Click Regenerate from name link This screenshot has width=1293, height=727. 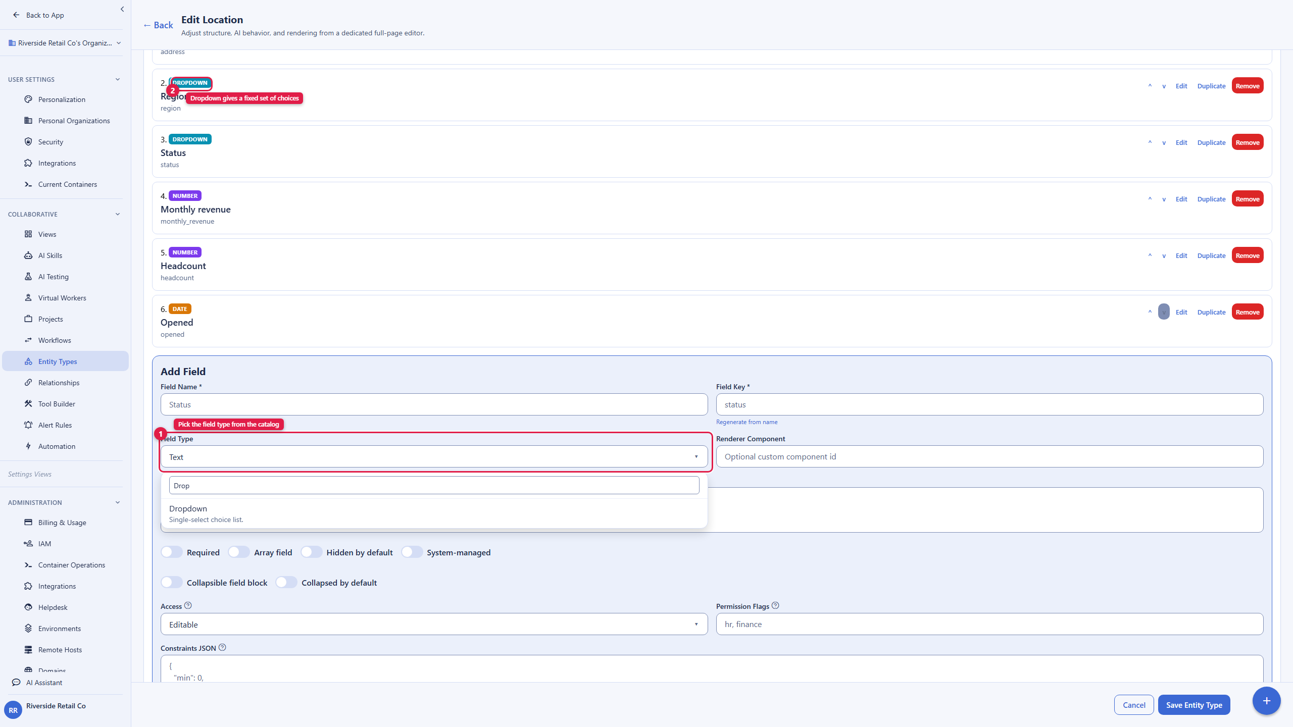point(747,422)
